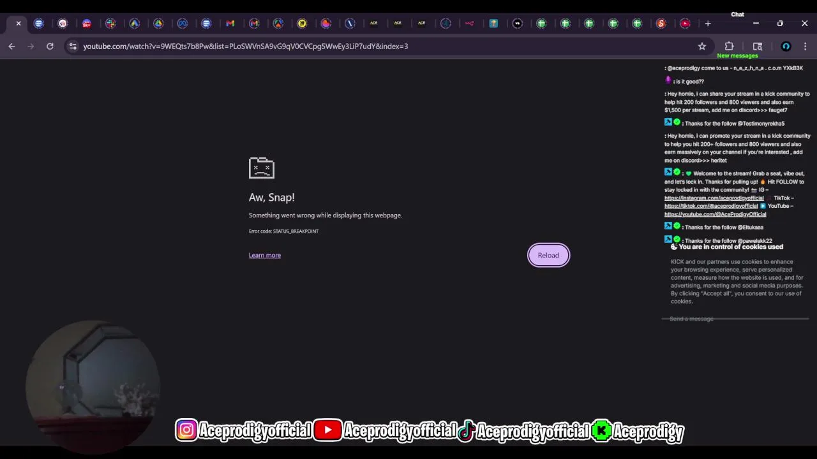The image size is (817, 459).
Task: Click the 'Aw, Snap!' heading
Action: (271, 198)
